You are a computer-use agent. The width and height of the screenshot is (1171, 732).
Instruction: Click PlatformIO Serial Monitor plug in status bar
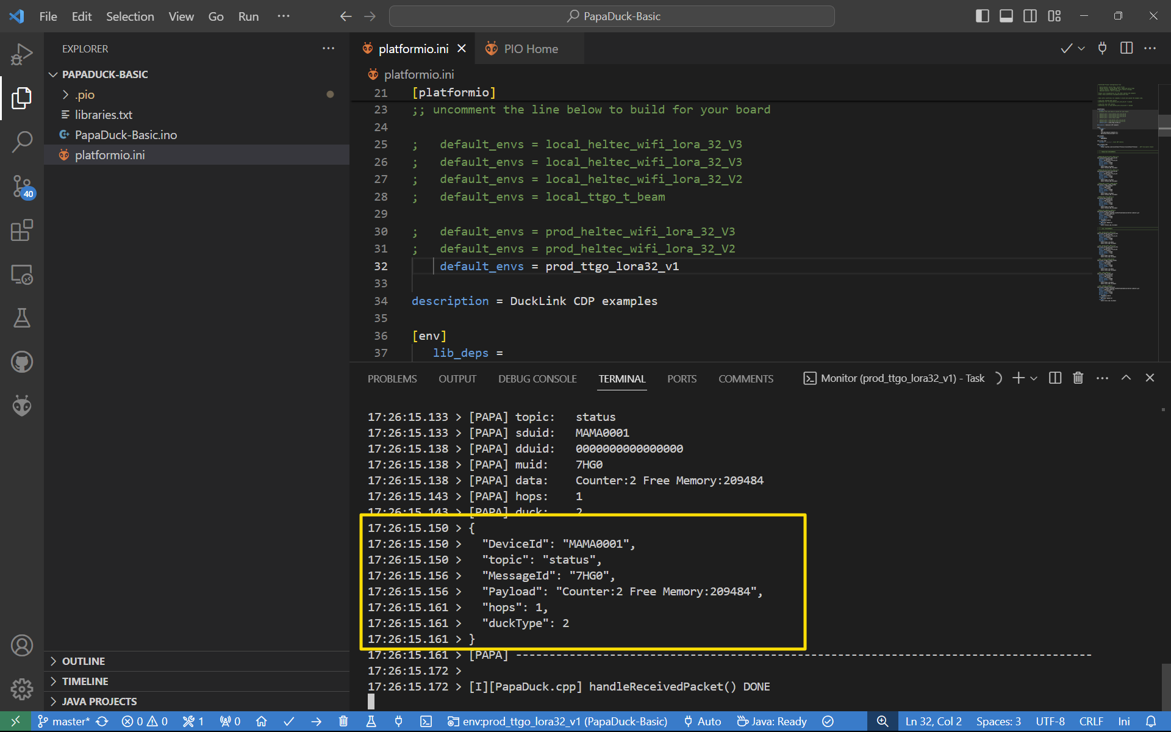tap(398, 722)
